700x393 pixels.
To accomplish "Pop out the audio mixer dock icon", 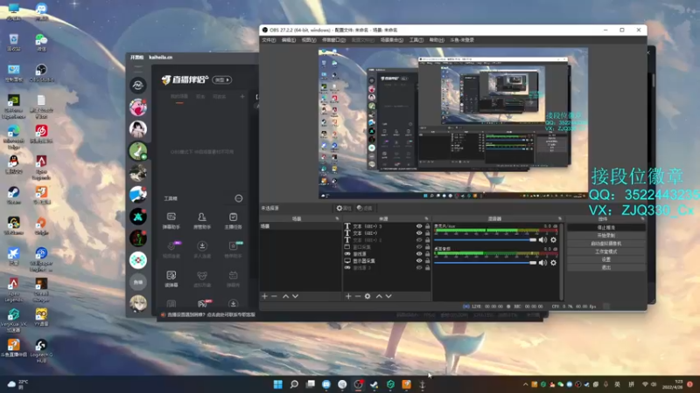I will (560, 219).
